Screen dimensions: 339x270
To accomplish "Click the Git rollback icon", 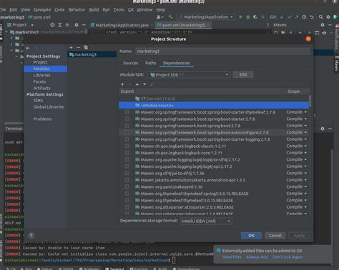I will [312, 17].
